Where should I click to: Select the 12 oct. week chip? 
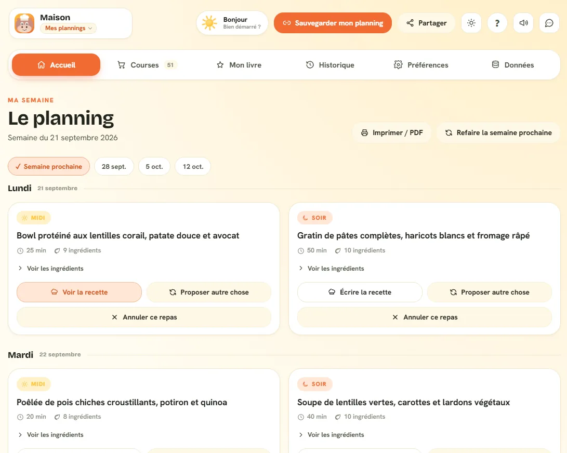point(193,166)
